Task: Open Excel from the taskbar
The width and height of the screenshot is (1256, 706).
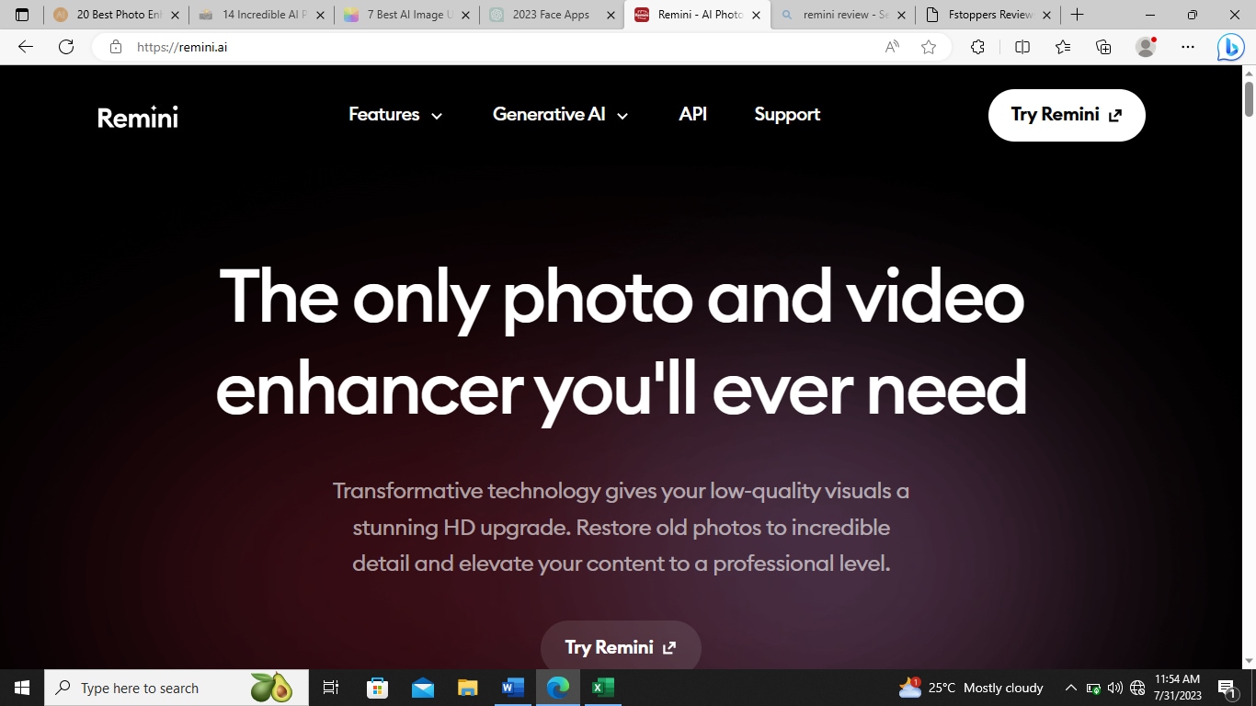Action: 603,688
